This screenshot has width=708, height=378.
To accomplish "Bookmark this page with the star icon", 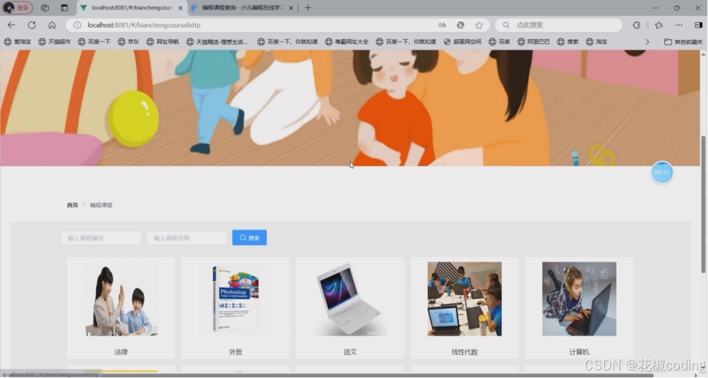I will (479, 25).
